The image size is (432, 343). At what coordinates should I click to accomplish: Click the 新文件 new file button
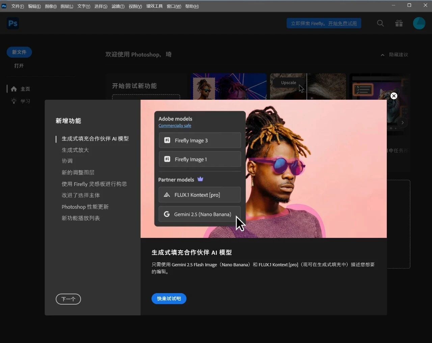tap(19, 52)
